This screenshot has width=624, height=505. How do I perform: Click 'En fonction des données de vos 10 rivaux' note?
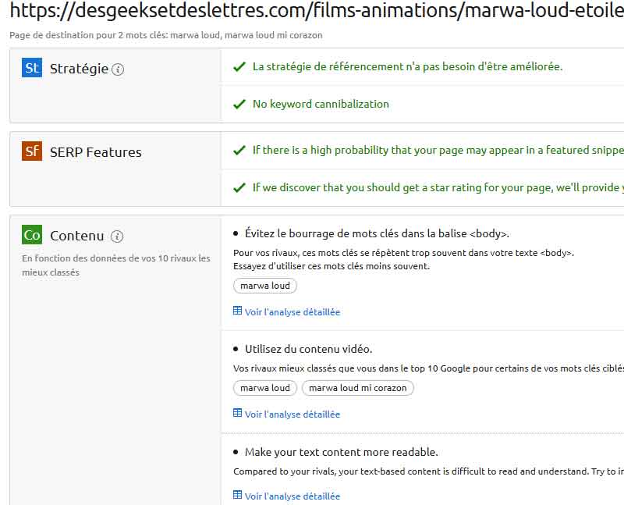(x=115, y=265)
